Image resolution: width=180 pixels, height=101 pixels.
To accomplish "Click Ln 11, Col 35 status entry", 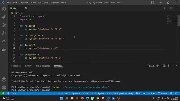I will [x=64, y=93].
